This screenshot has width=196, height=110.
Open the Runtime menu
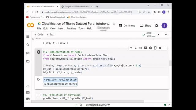coord(71,28)
